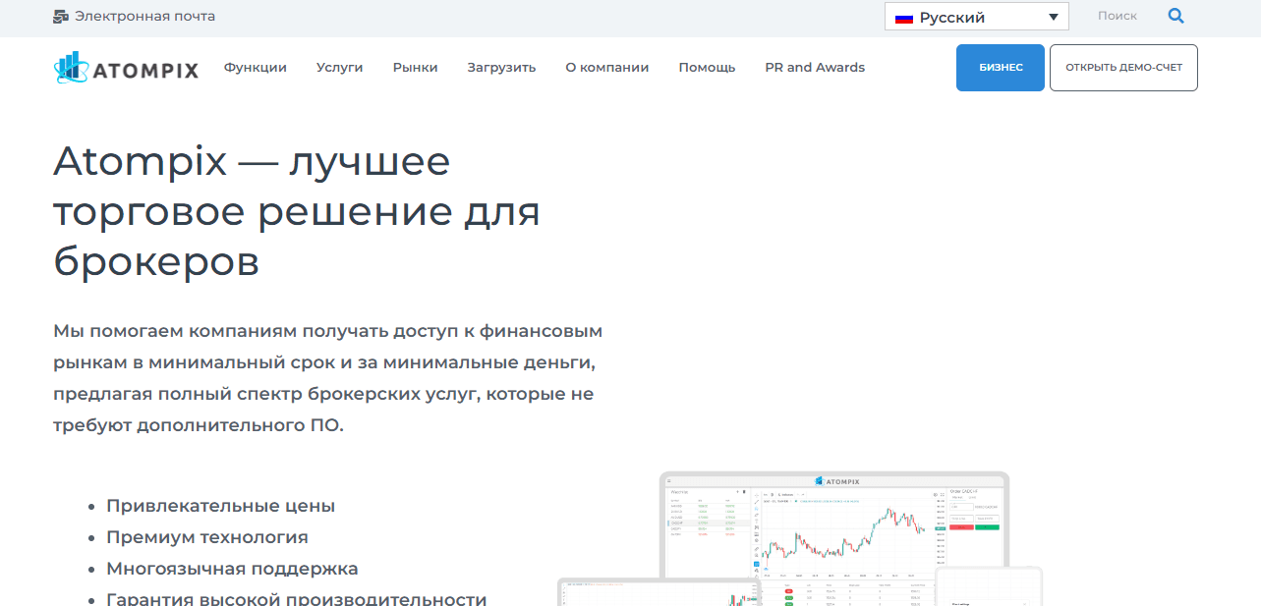Open the Услуги section
The image size is (1261, 606).
339,67
